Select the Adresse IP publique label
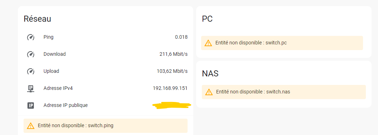378x135 pixels. (x=66, y=105)
